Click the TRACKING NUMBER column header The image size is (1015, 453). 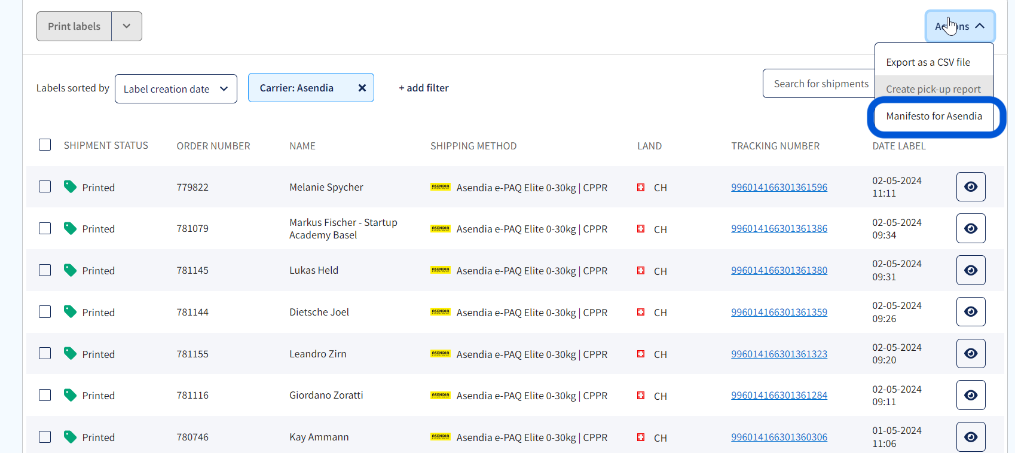(775, 146)
